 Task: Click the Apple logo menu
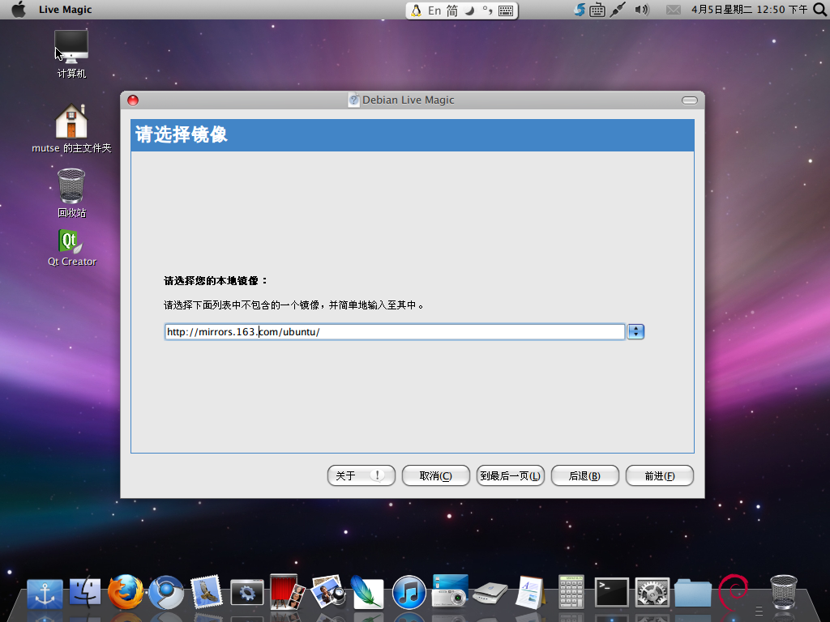coord(19,10)
